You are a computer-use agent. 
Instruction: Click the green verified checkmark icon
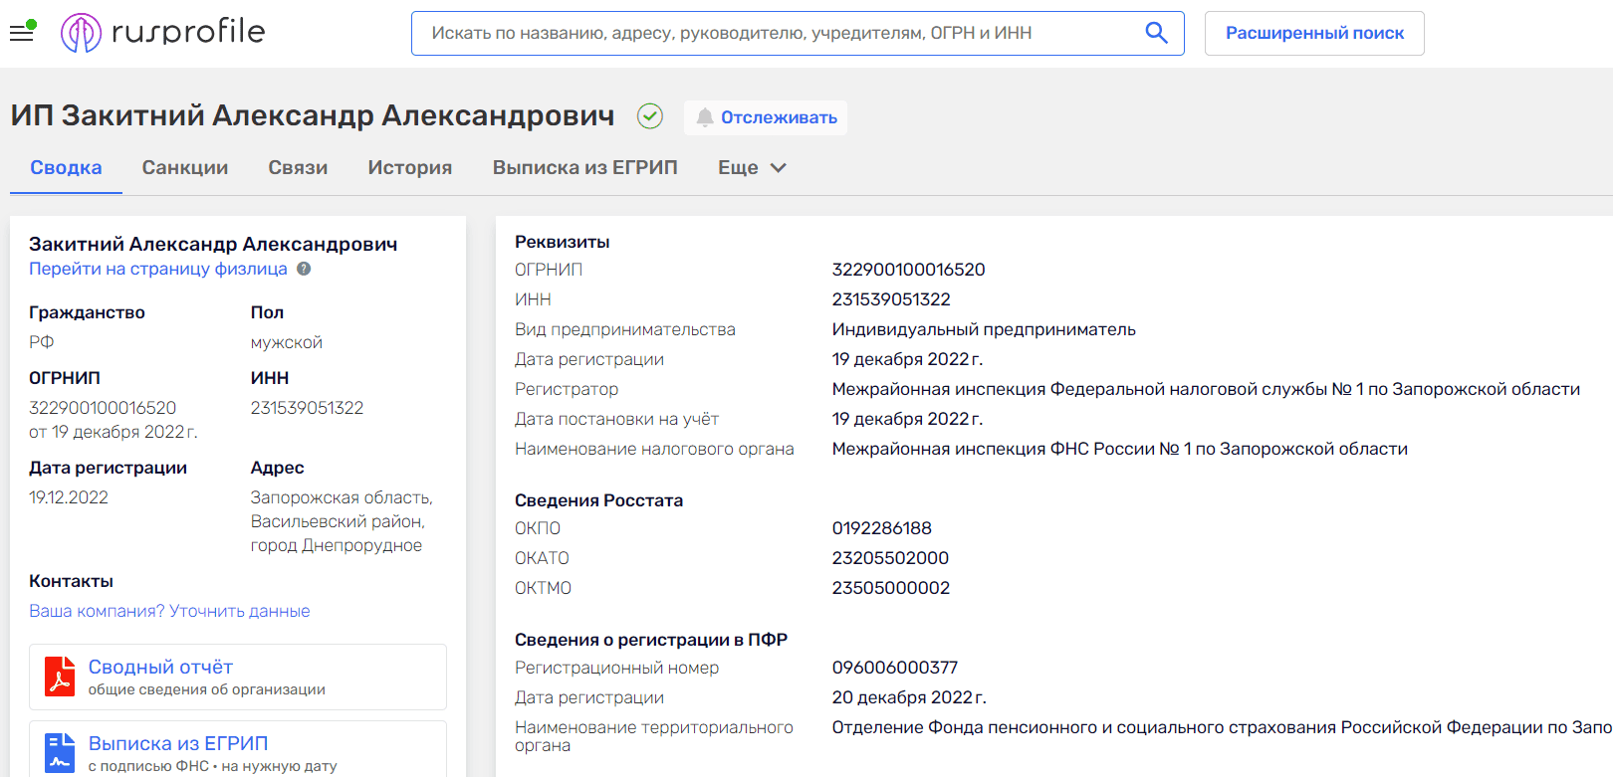point(650,116)
